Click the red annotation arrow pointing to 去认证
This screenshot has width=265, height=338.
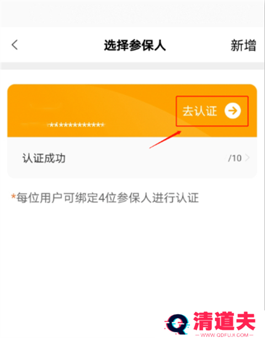[x=165, y=140]
